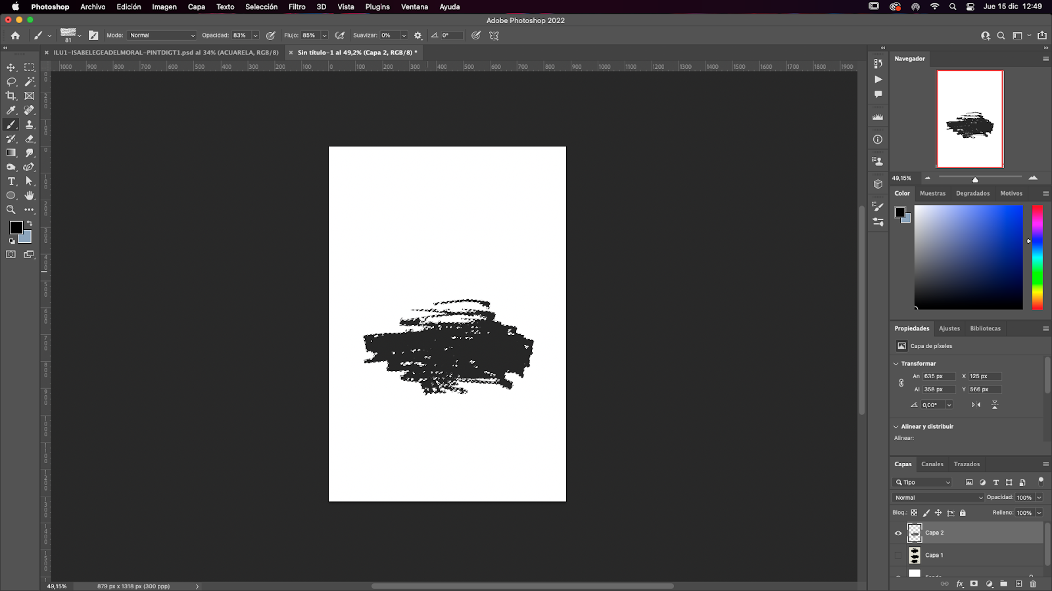
Task: Select the Dodge tool
Action: coord(11,167)
